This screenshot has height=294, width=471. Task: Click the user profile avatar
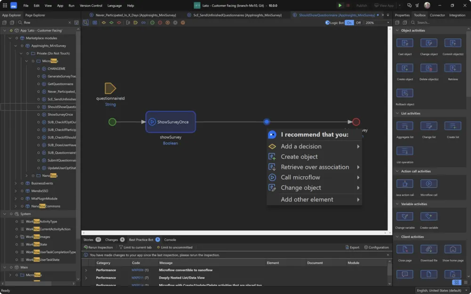click(x=427, y=5)
